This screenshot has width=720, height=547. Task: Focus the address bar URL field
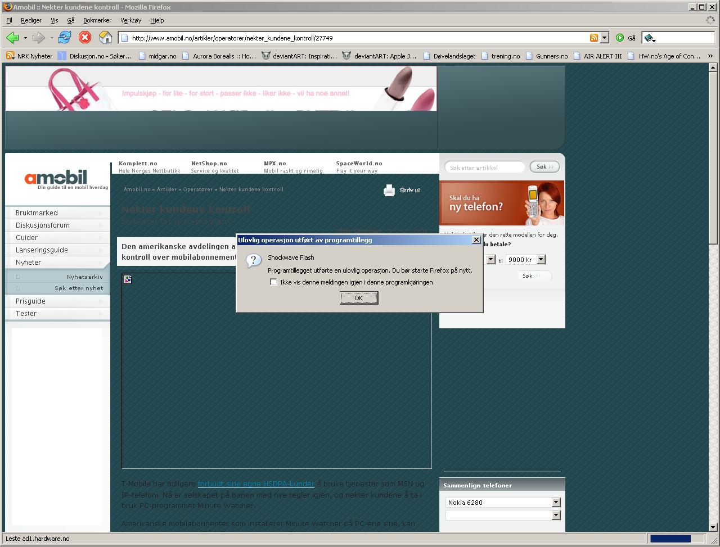point(359,38)
